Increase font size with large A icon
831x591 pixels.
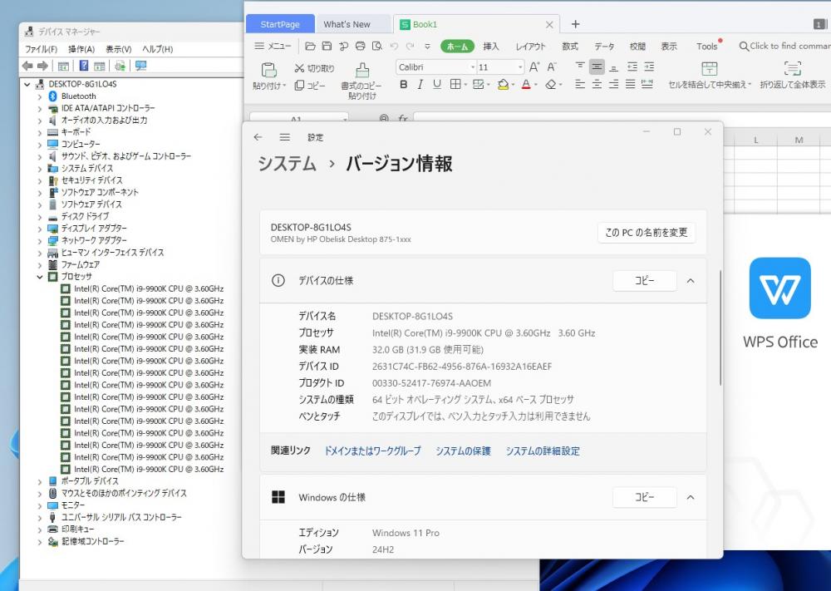click(x=534, y=66)
